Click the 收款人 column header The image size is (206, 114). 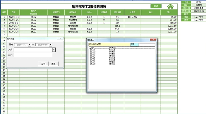click(89, 12)
